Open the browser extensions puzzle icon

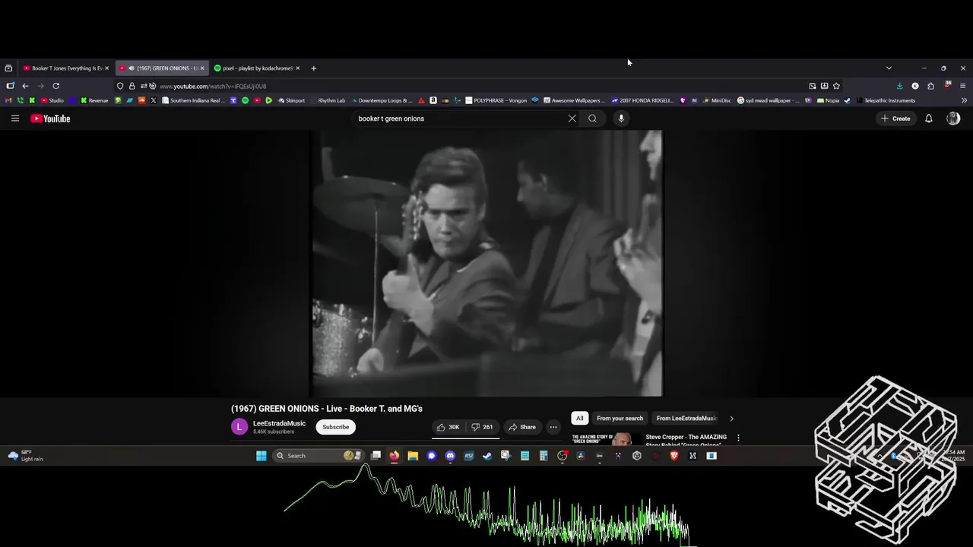click(x=930, y=86)
